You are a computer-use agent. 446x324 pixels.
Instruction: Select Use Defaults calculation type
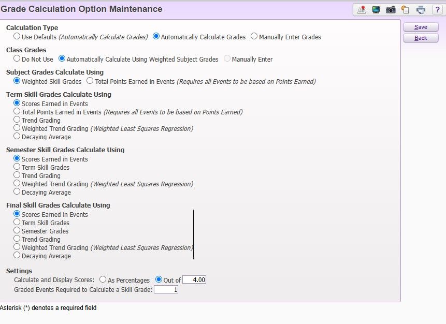(17, 37)
